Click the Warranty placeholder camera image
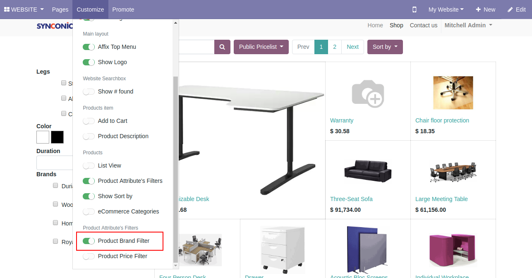 (368, 93)
